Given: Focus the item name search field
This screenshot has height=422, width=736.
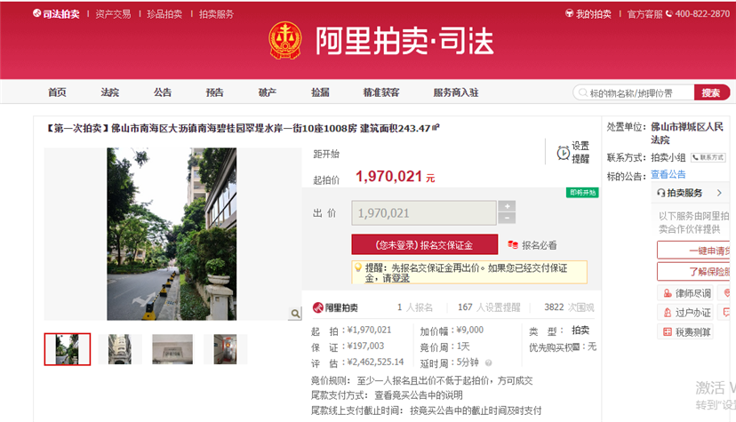Looking at the screenshot, I should click(x=634, y=92).
